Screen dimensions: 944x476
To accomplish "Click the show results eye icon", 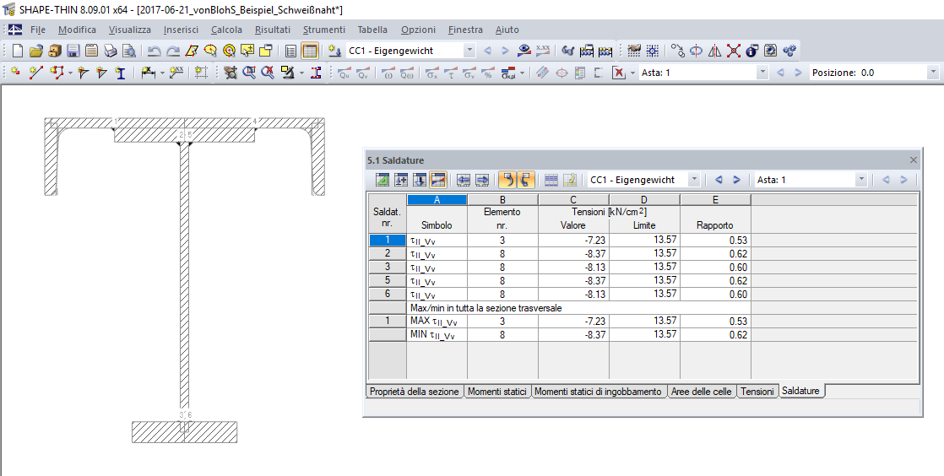I will point(524,51).
